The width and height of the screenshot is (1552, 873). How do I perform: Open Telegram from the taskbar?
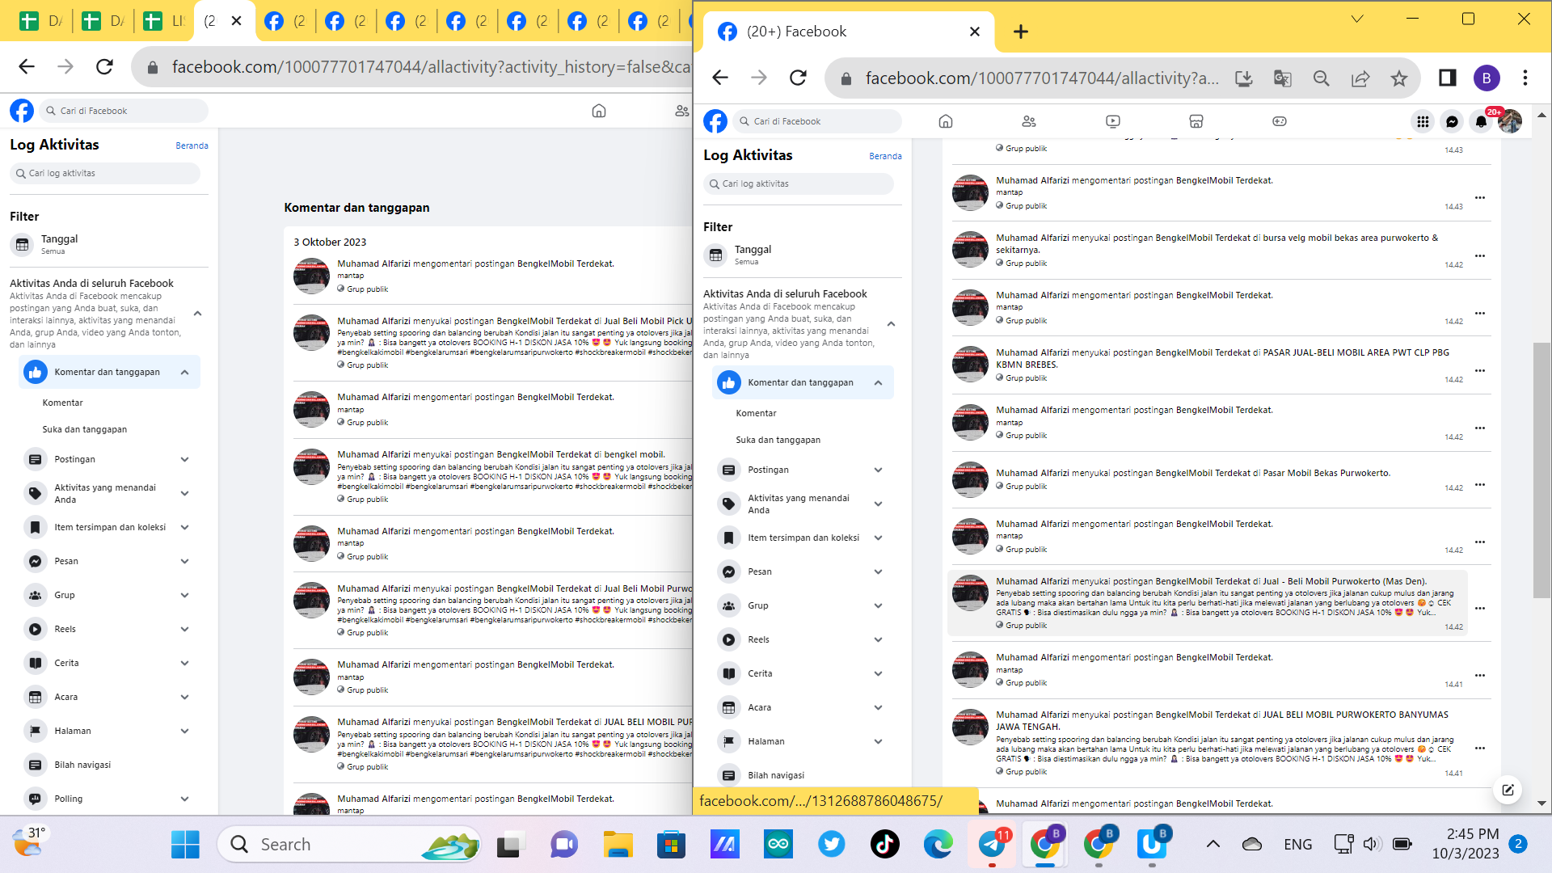(993, 845)
